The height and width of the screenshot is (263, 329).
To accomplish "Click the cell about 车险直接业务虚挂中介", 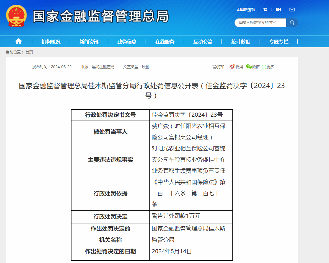I will [191, 160].
